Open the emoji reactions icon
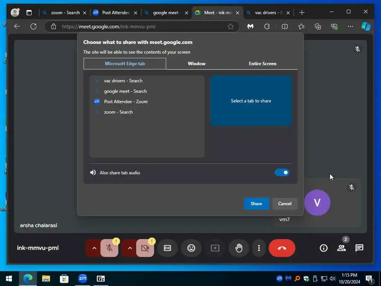The height and width of the screenshot is (286, 381). coord(191,248)
